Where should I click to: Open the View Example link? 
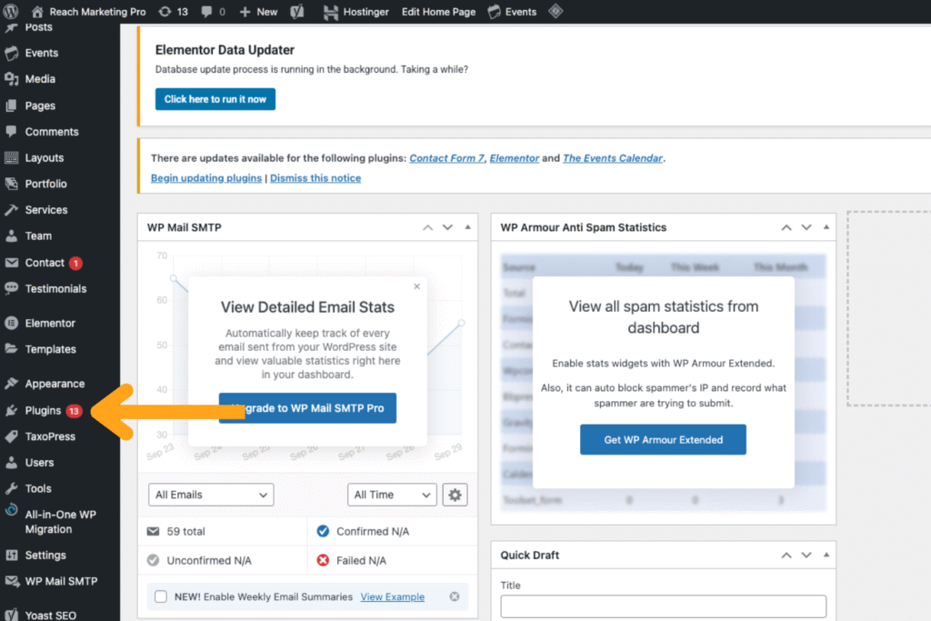393,596
